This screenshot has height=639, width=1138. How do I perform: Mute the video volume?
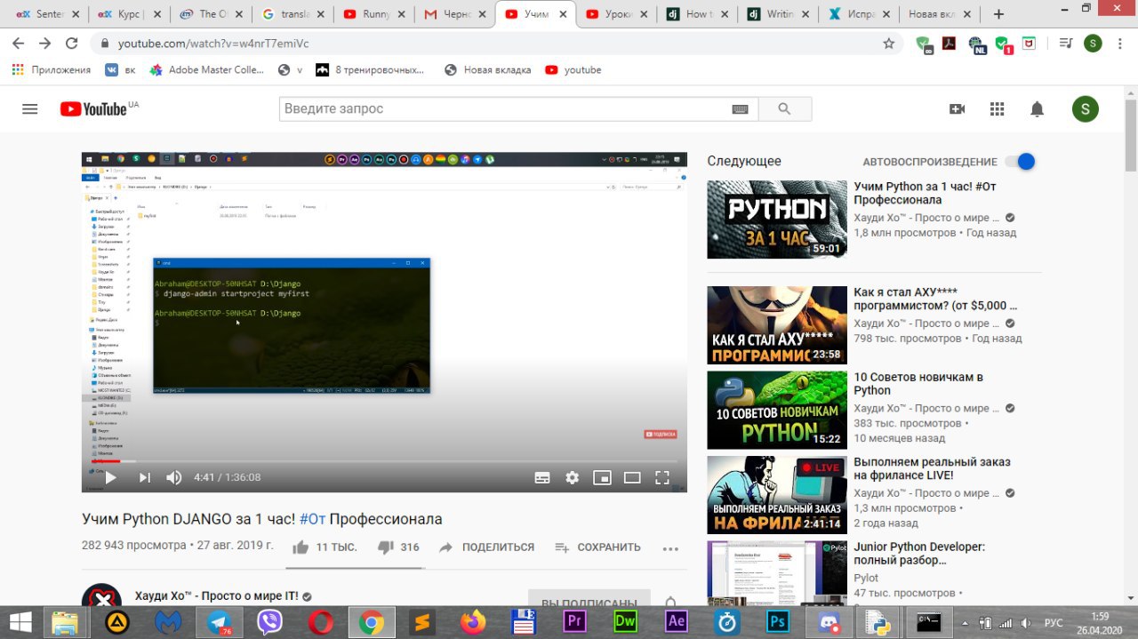point(174,477)
